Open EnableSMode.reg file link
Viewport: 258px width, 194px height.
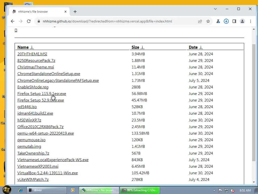[33, 87]
